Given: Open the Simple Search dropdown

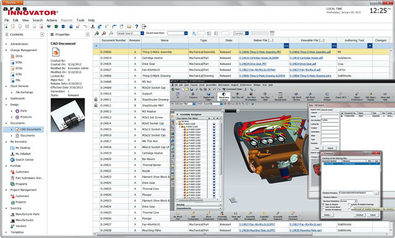Looking at the screenshot, I should pyautogui.click(x=142, y=33).
